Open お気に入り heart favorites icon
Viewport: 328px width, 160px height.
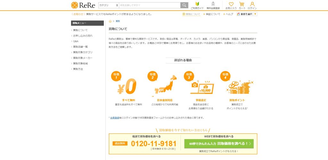231,6
